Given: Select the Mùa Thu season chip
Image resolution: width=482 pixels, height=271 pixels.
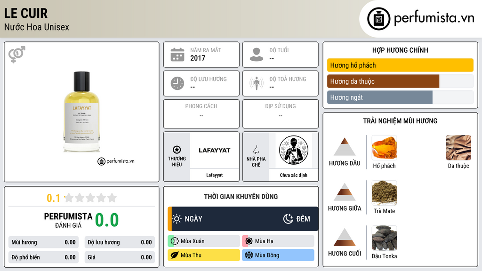Looking at the screenshot, I should (x=204, y=255).
